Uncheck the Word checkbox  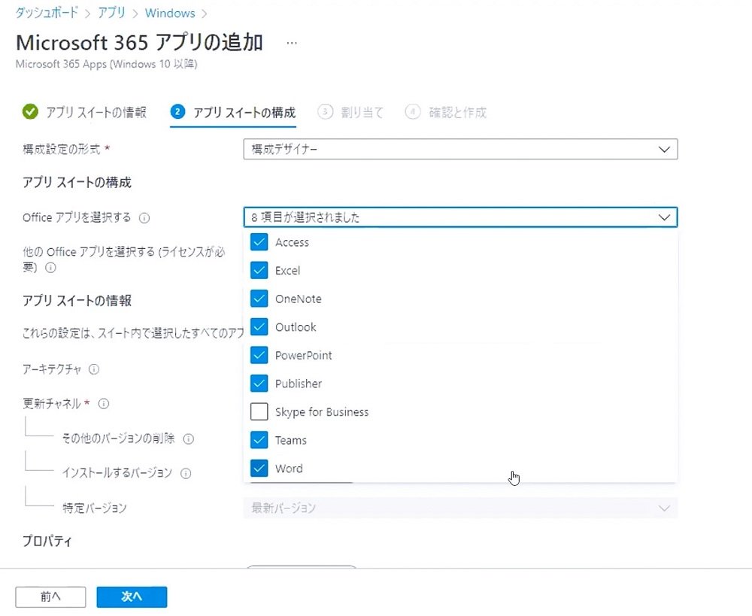click(259, 469)
